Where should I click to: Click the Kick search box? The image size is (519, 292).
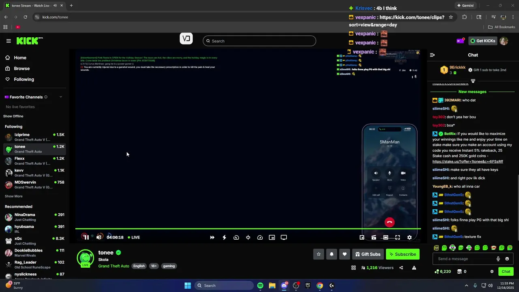[259, 41]
